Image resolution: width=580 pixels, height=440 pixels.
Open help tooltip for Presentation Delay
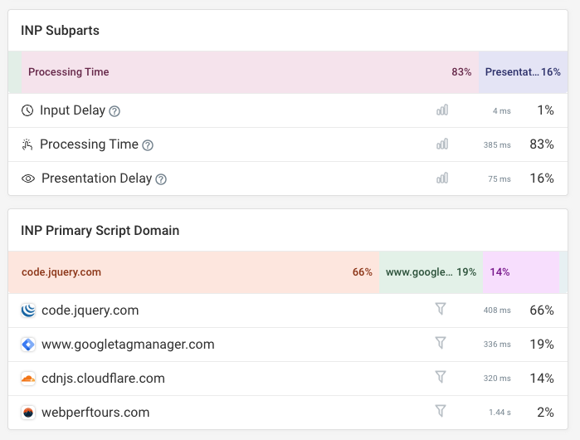(161, 179)
